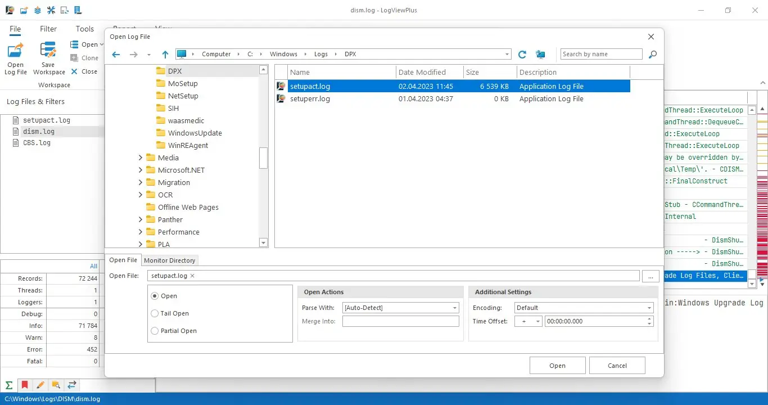Click the All link in statistics panel
Viewport: 768px width, 405px height.
[x=94, y=266]
